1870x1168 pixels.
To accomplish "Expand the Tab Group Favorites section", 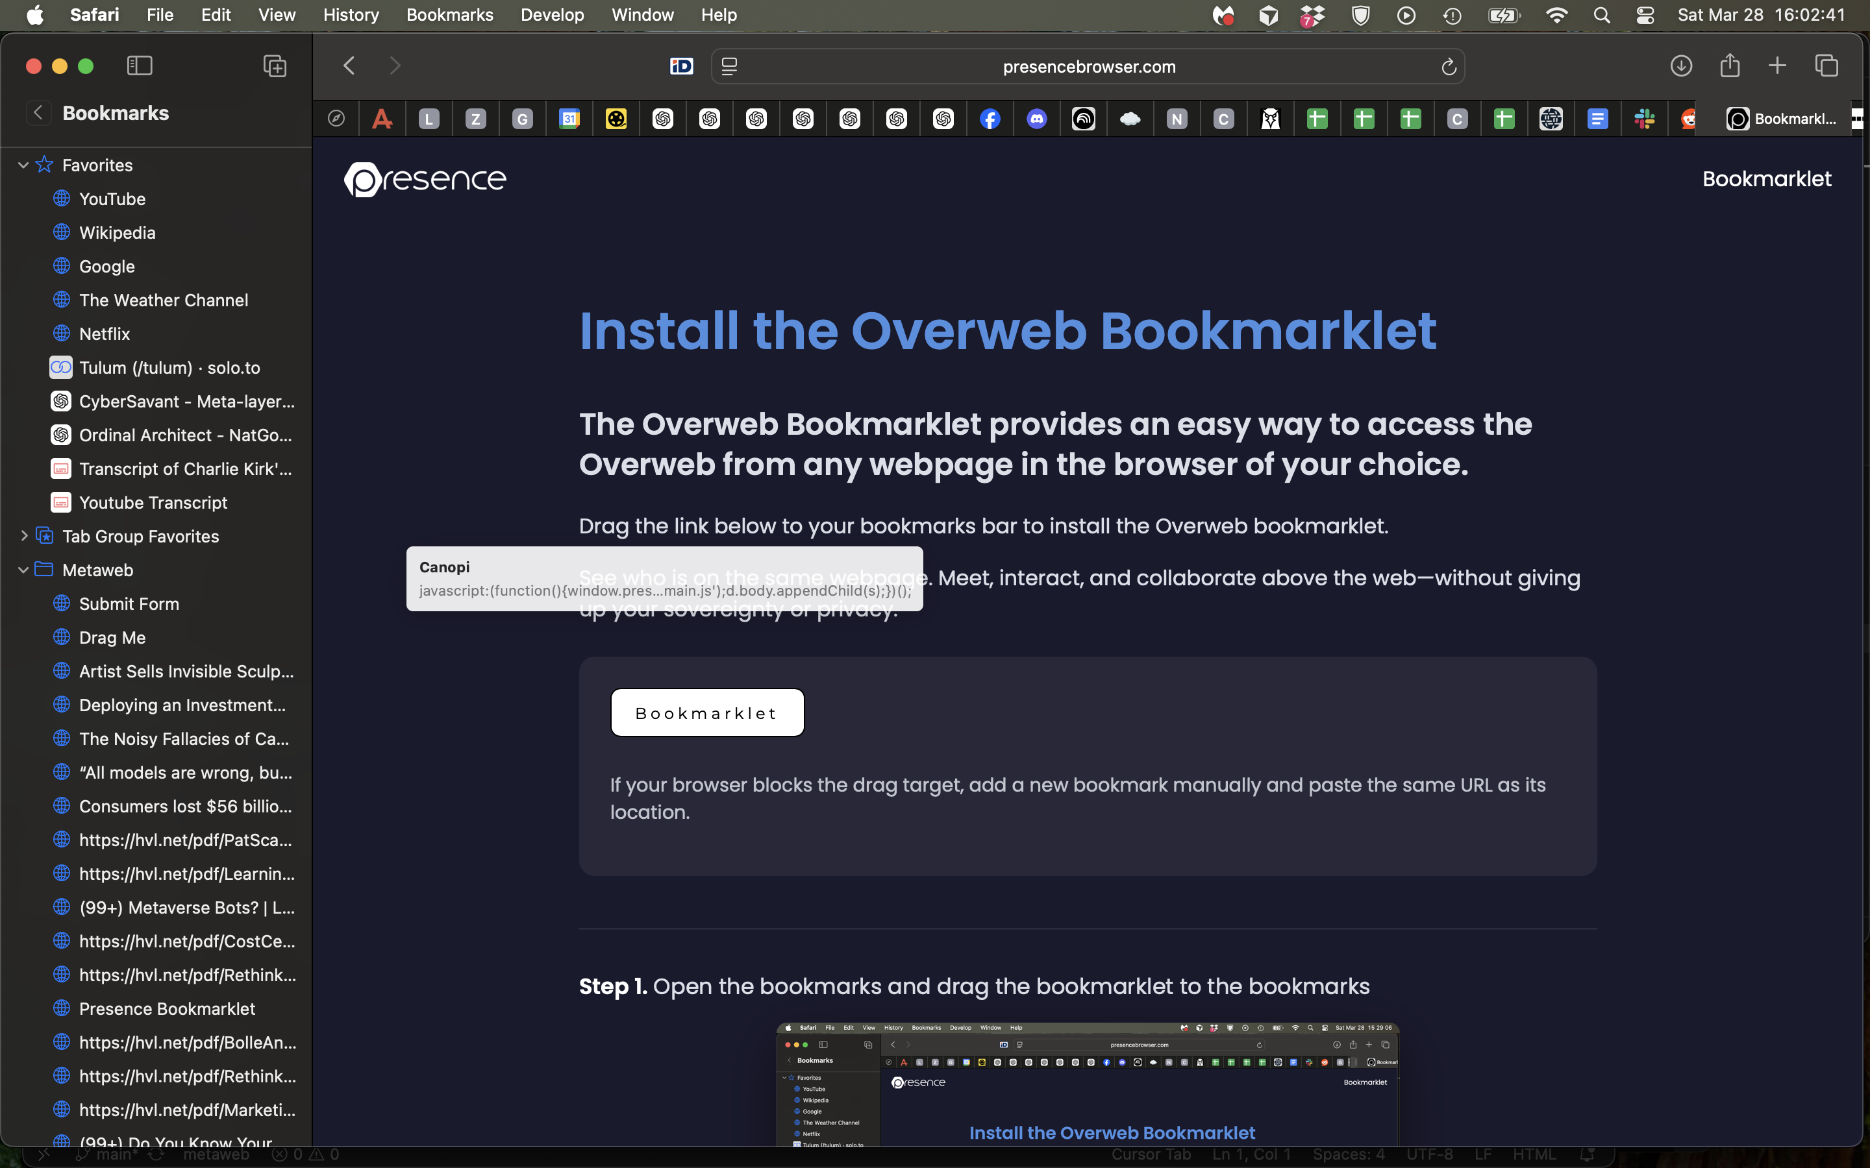I will coord(23,535).
